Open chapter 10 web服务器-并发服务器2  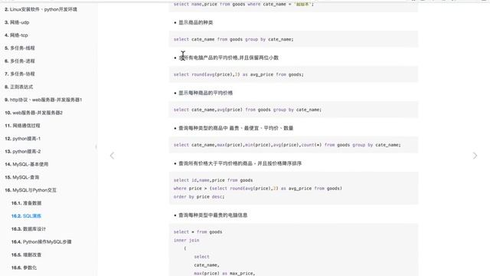click(34, 113)
